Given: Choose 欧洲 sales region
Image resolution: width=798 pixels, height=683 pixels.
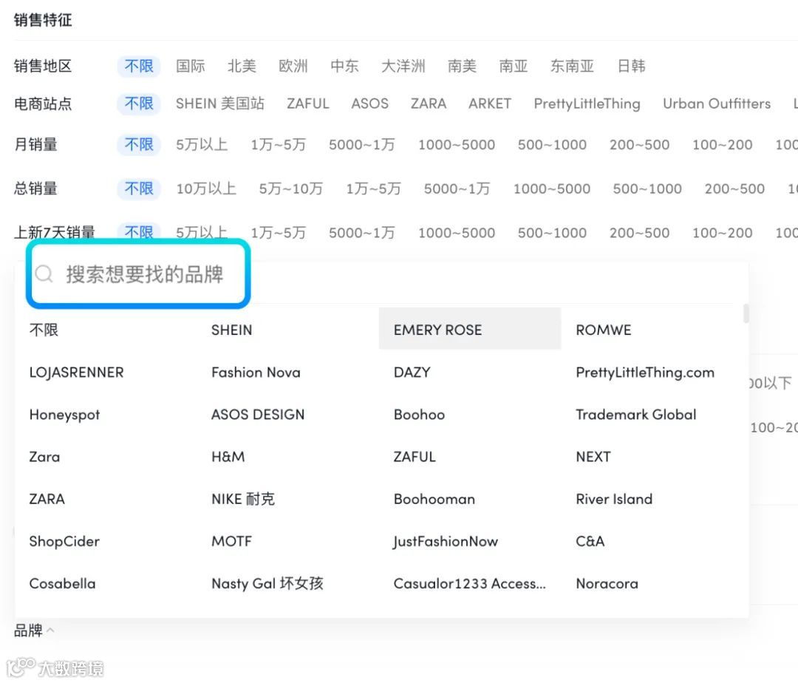Looking at the screenshot, I should pos(293,67).
